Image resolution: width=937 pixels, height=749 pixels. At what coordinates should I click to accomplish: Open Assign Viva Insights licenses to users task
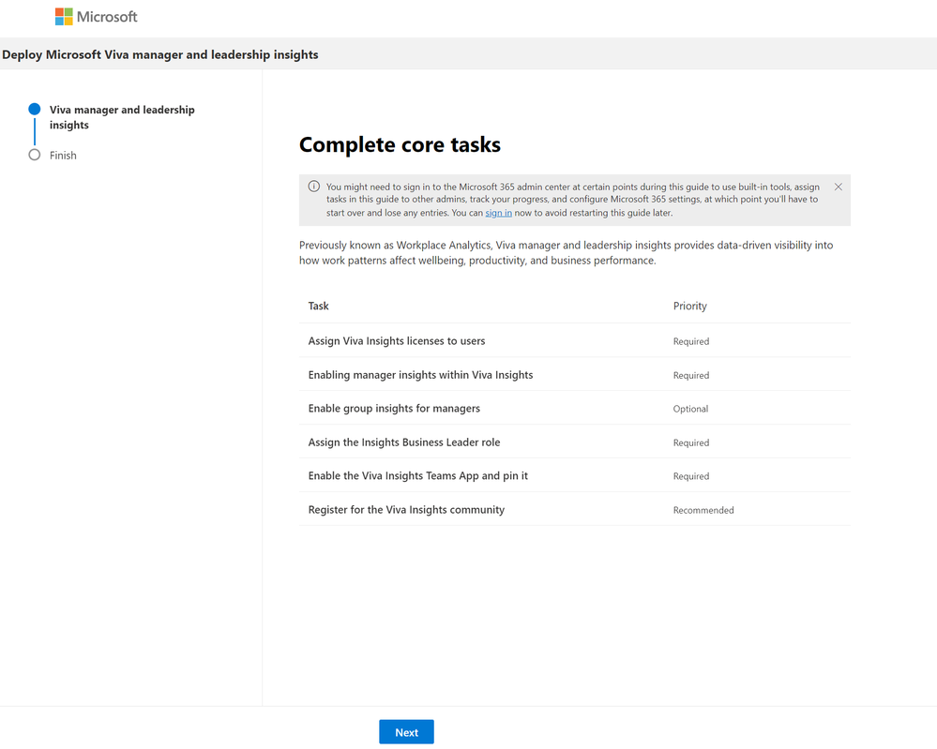coord(396,341)
